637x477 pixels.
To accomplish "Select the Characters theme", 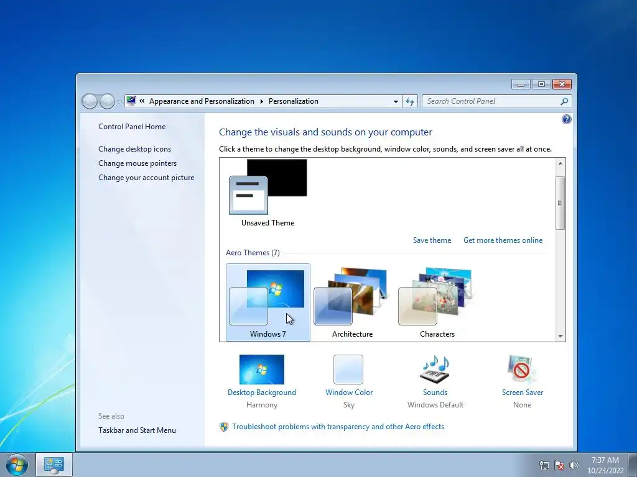I will point(437,302).
